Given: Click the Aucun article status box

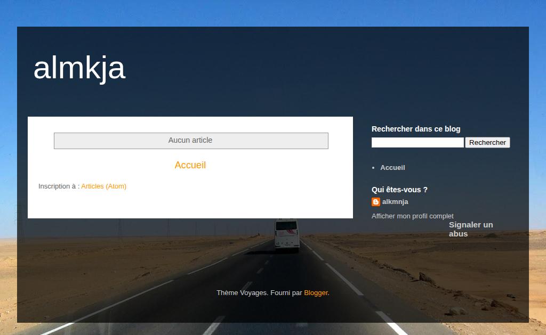Looking at the screenshot, I should (191, 141).
